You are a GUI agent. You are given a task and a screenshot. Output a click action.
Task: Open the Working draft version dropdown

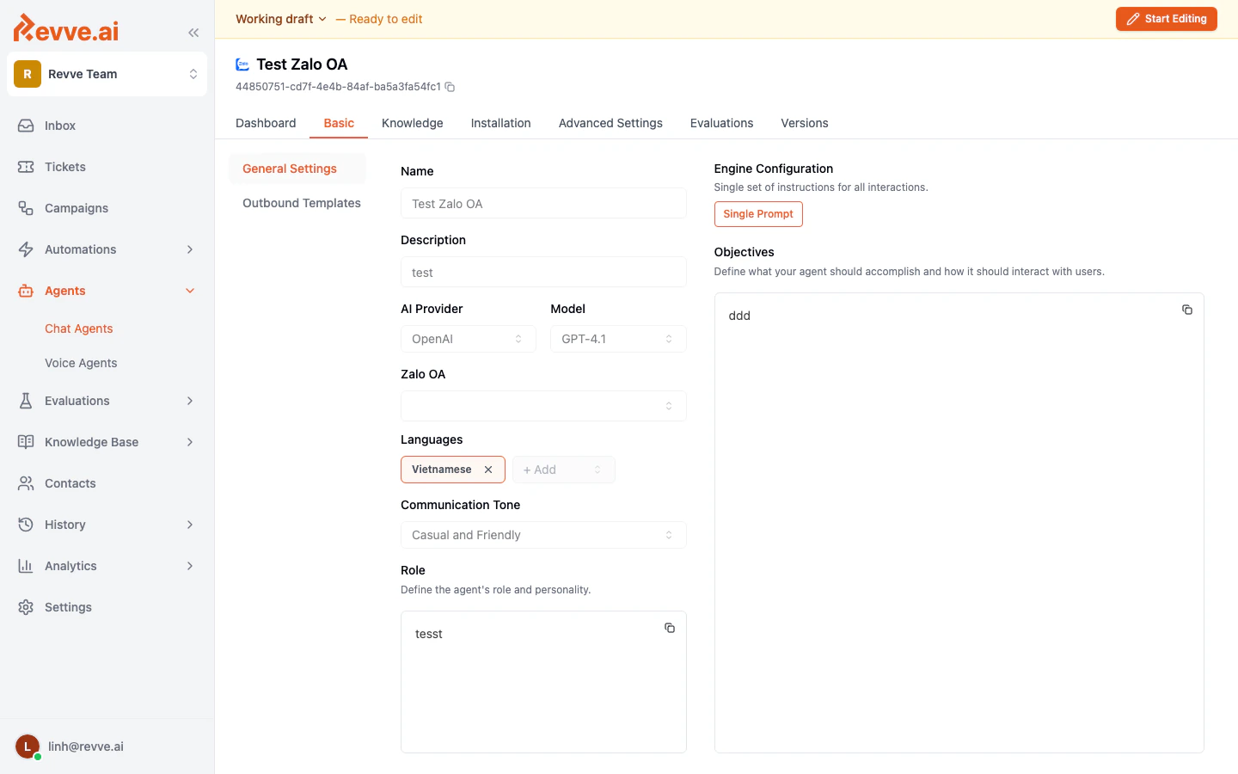[280, 18]
